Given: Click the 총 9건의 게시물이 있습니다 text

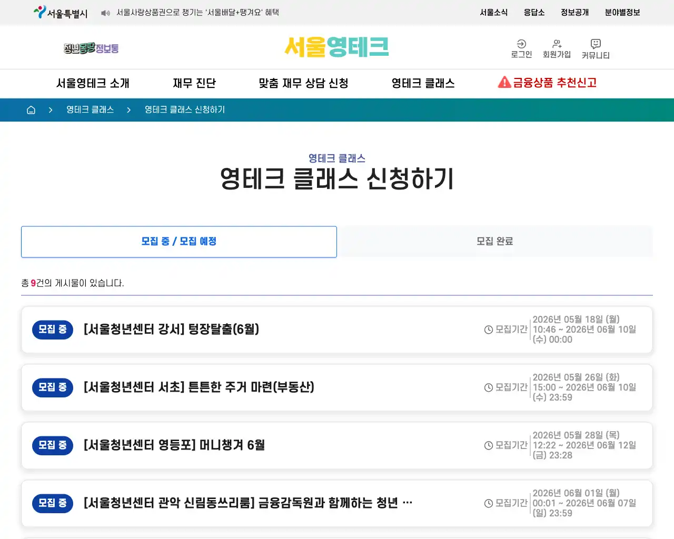Looking at the screenshot, I should (x=73, y=283).
